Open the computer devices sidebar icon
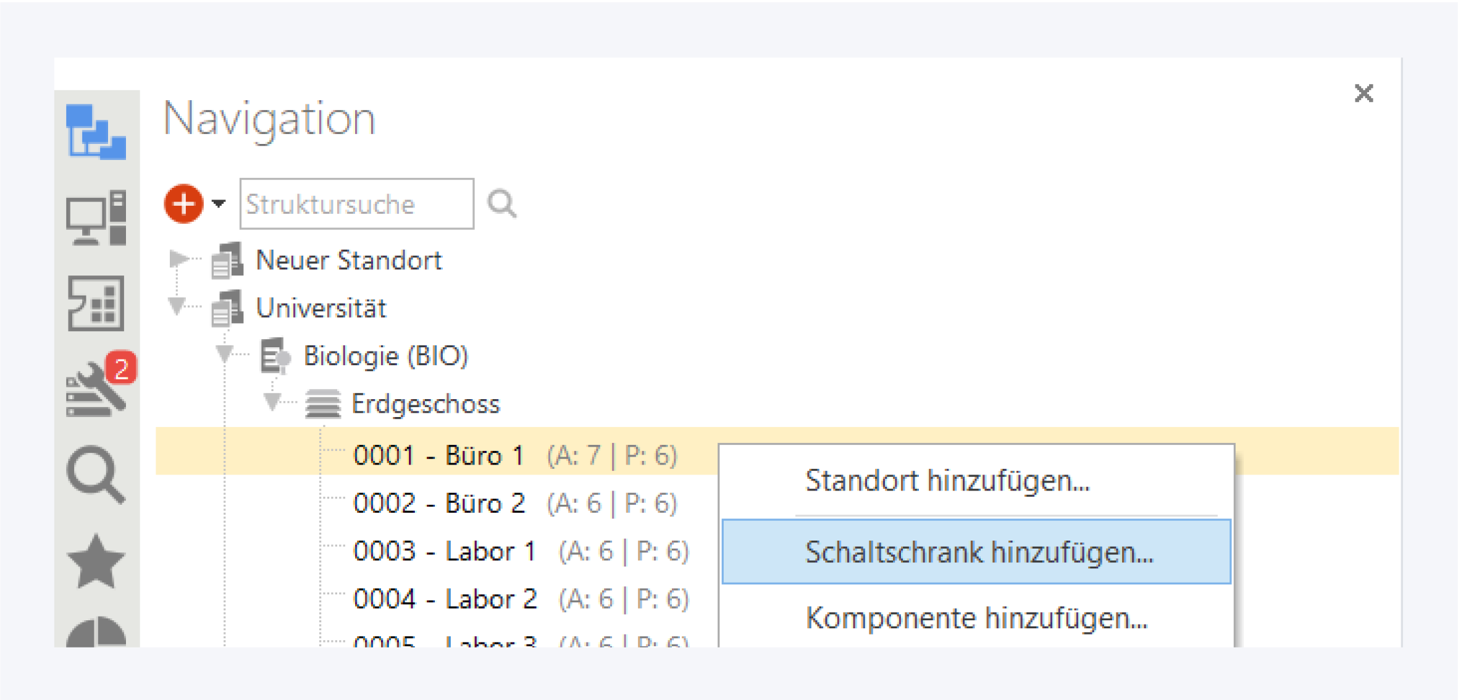The width and height of the screenshot is (1458, 700). point(96,218)
